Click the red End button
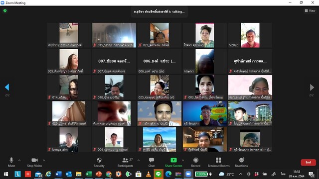This screenshot has width=319, height=179. pyautogui.click(x=308, y=163)
